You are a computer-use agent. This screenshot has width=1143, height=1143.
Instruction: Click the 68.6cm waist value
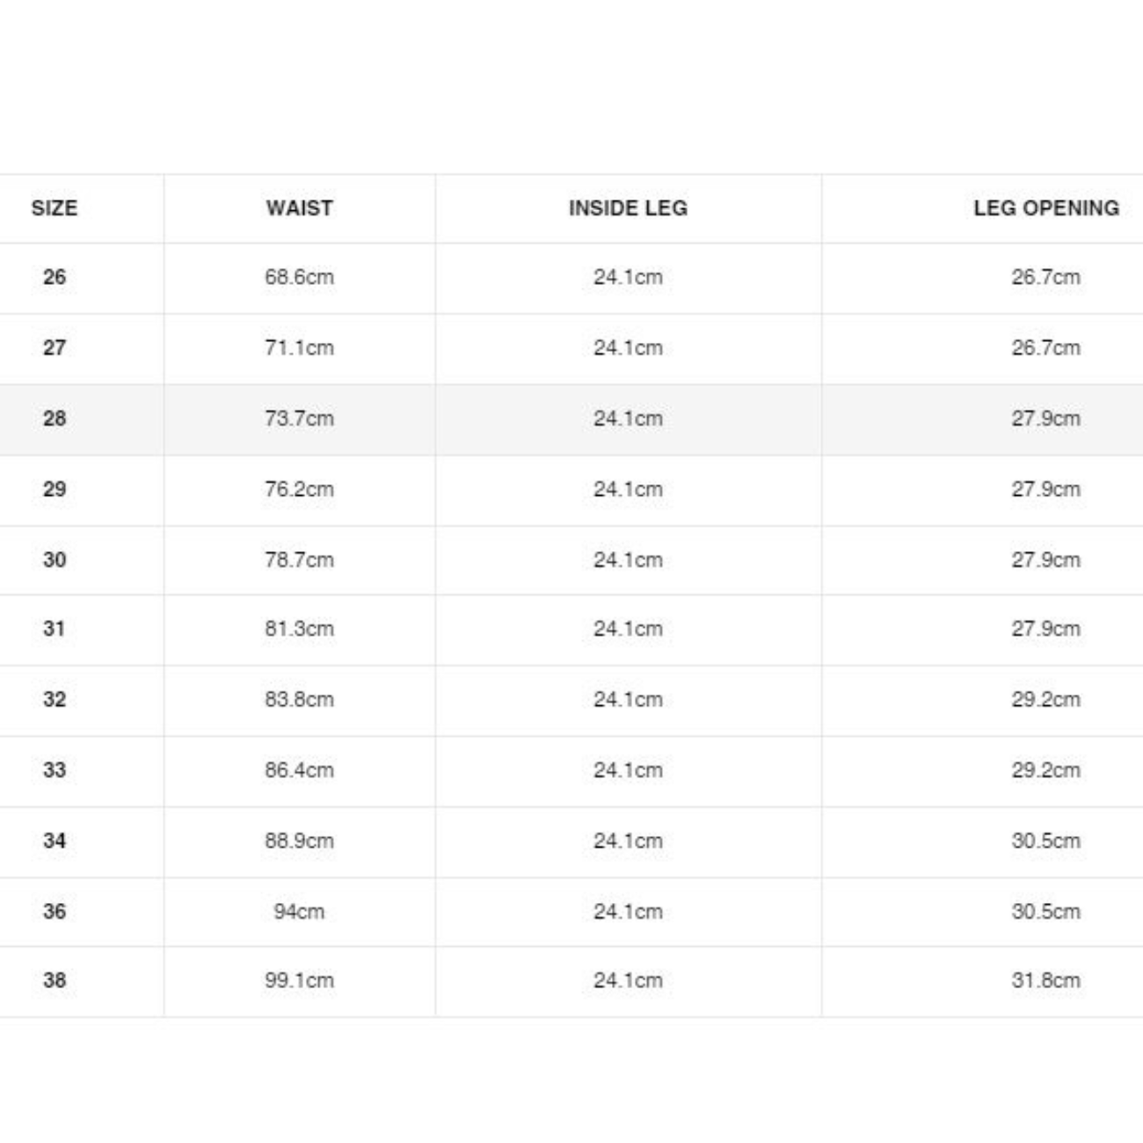[x=300, y=277]
